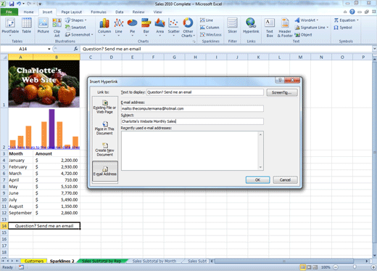The height and width of the screenshot is (271, 377).
Task: Open the Formulas ribbon tab
Action: point(99,12)
